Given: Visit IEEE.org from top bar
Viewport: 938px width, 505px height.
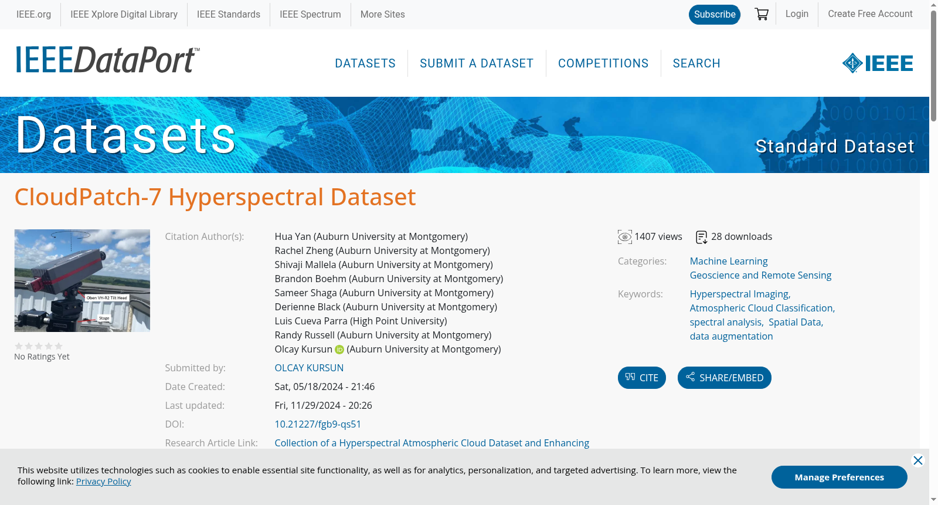Looking at the screenshot, I should (33, 14).
